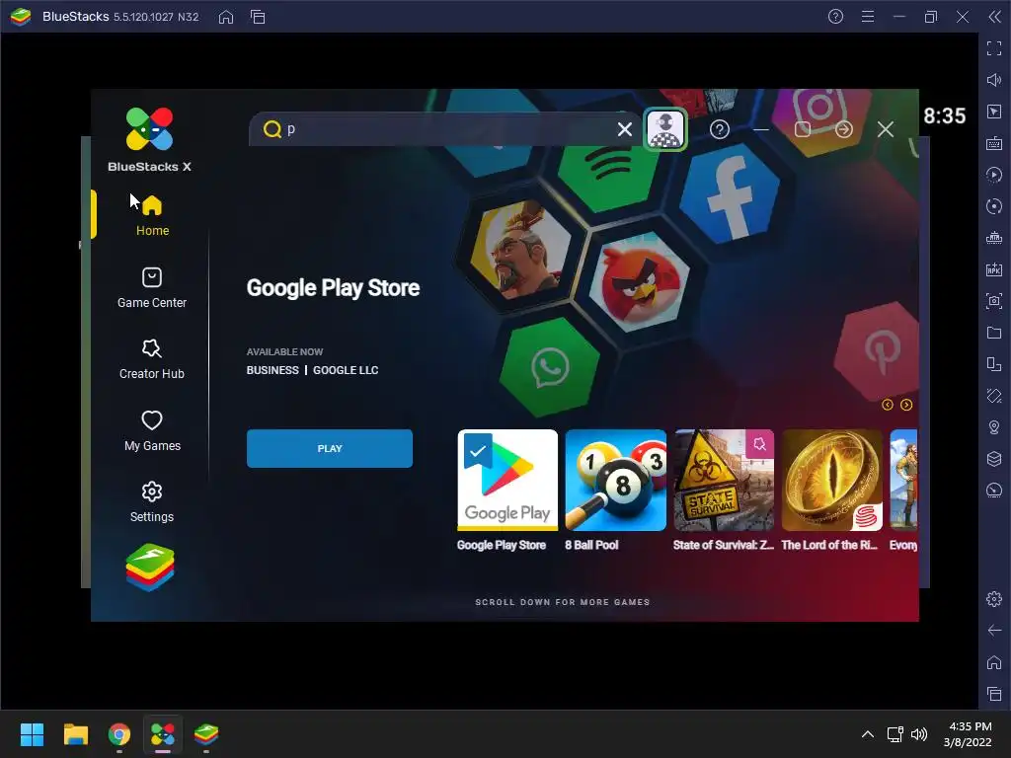
Task: Open Game Center section
Action: (152, 287)
